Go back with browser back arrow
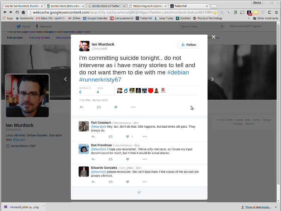Viewport: 281px width, 211px height. [5, 12]
